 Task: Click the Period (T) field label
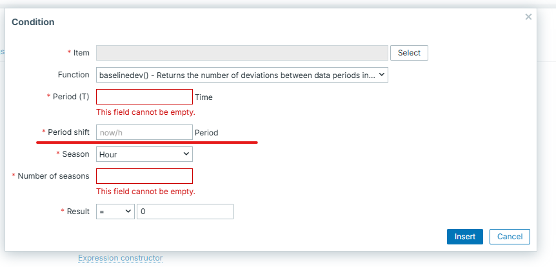click(x=71, y=97)
